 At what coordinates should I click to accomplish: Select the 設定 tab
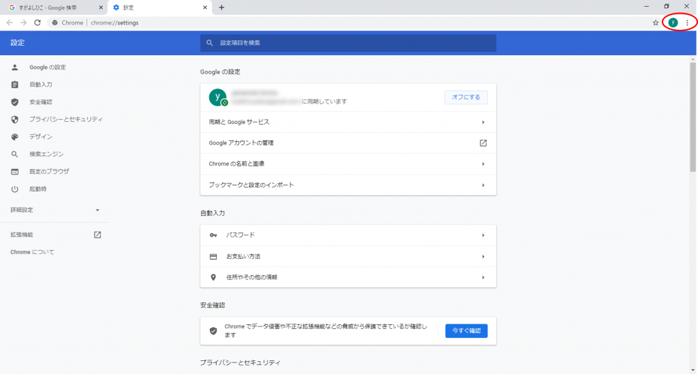click(160, 7)
